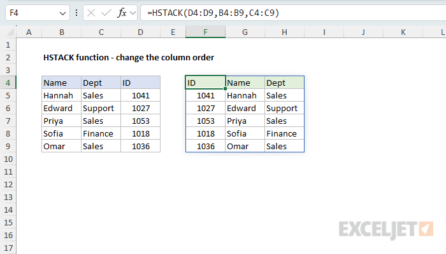Select row 1 header
446x254 pixels.
point(8,45)
